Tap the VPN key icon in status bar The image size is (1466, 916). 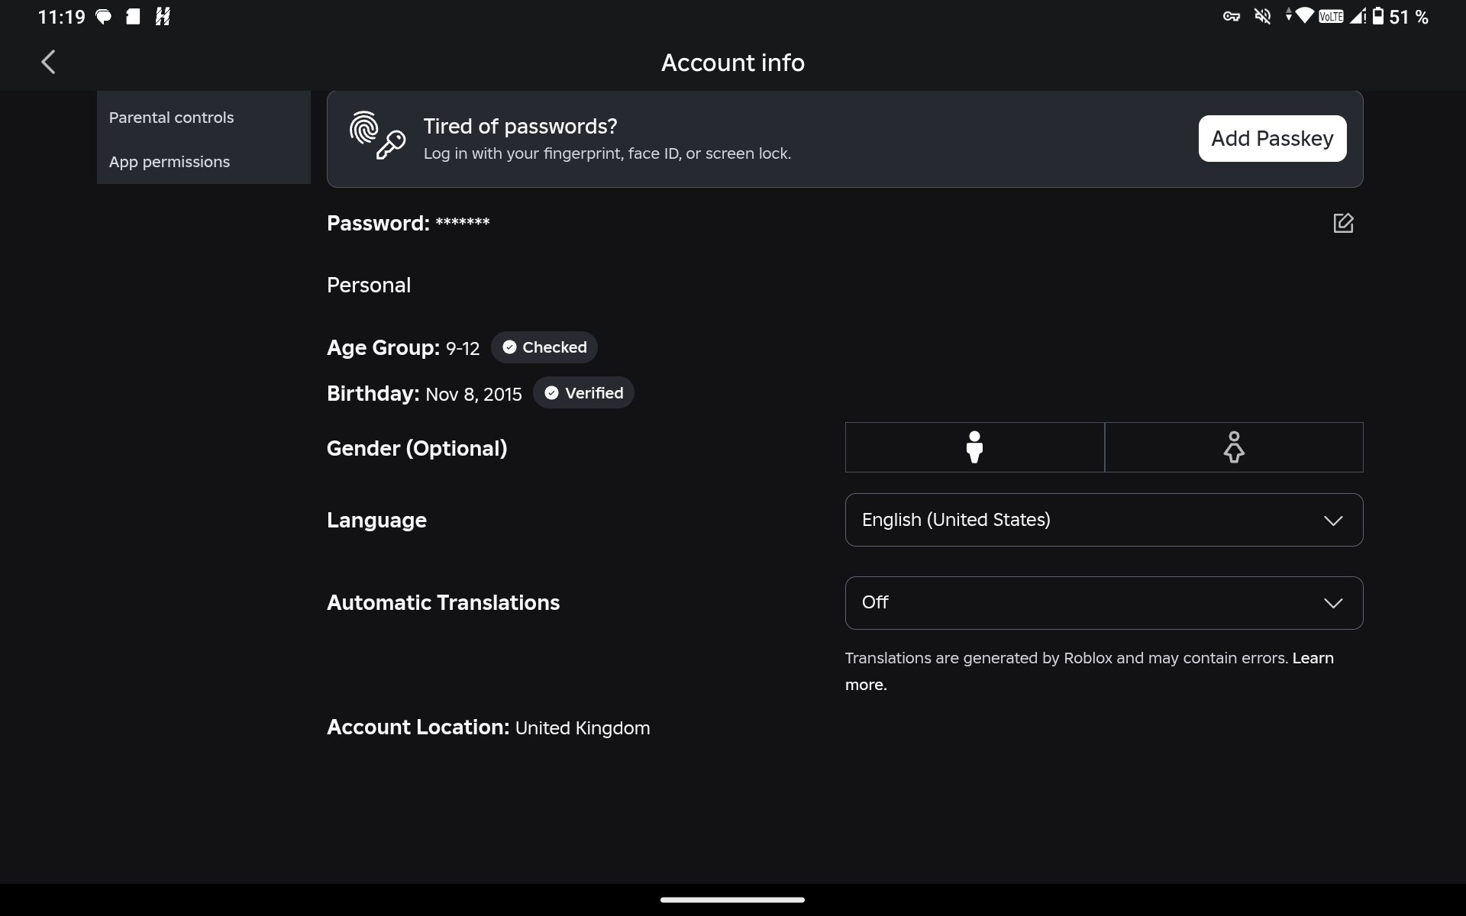pyautogui.click(x=1231, y=16)
